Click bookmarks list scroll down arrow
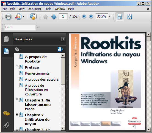152x133 pixels. click(63, 128)
